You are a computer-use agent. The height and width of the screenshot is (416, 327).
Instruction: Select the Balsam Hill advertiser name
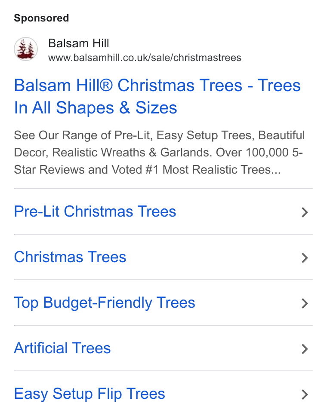point(79,43)
